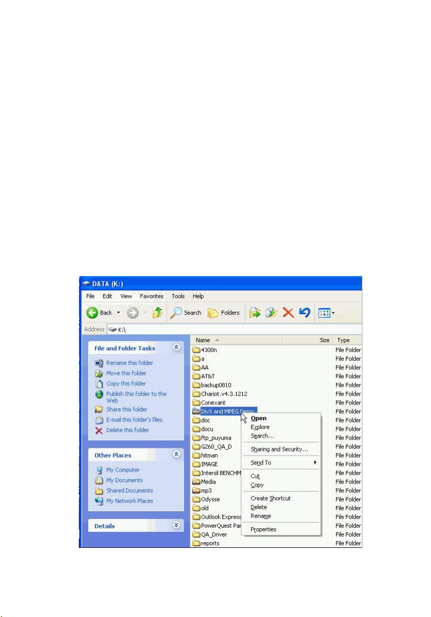Open the File menu
Screen dimensions: 431x617
[90, 296]
